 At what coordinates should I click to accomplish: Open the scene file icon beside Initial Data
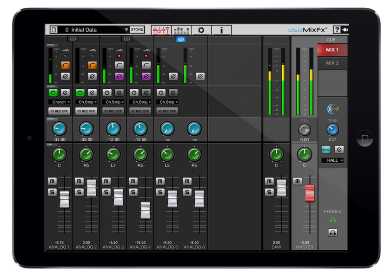tap(53, 30)
